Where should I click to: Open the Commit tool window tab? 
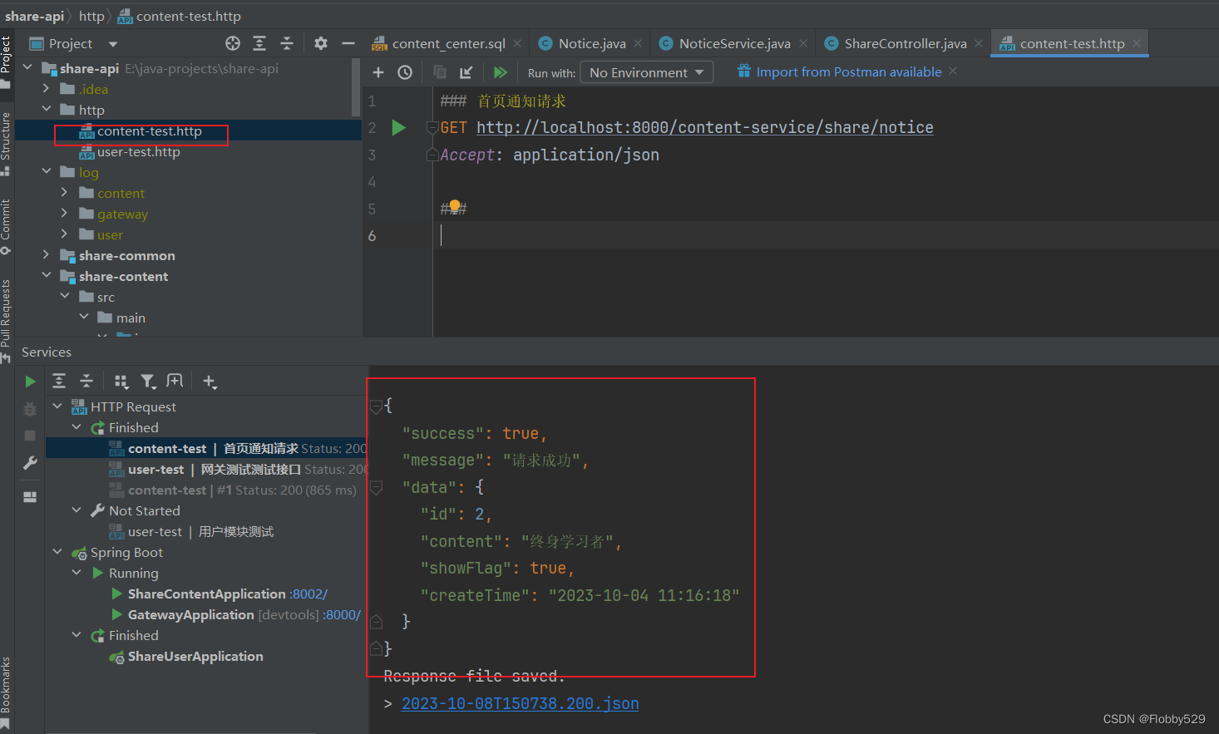[6, 226]
